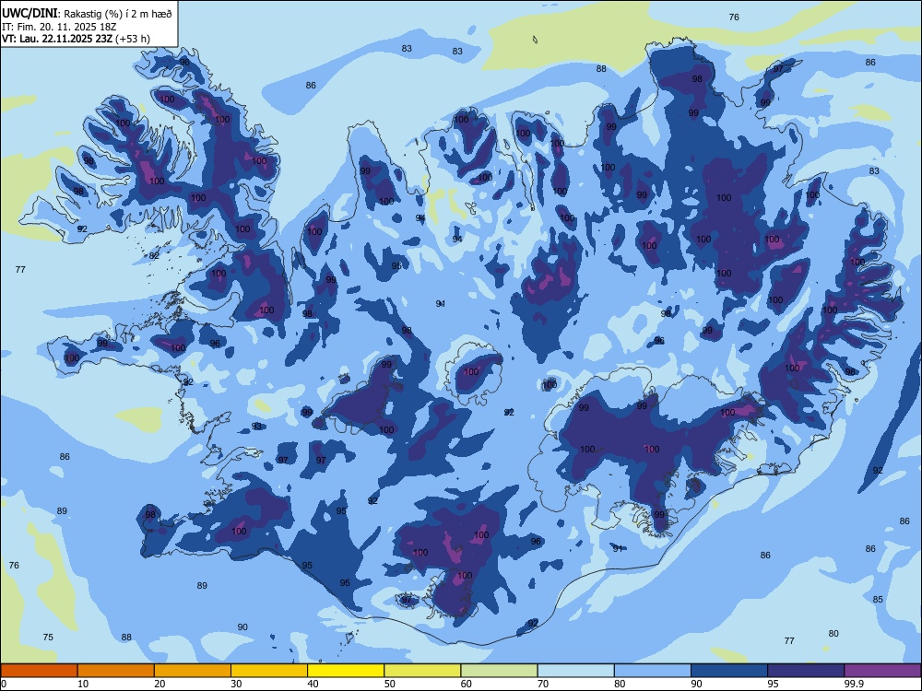Viewport: 922px width, 691px height.
Task: Click the legend tick label '0'
Action: pos(4,684)
